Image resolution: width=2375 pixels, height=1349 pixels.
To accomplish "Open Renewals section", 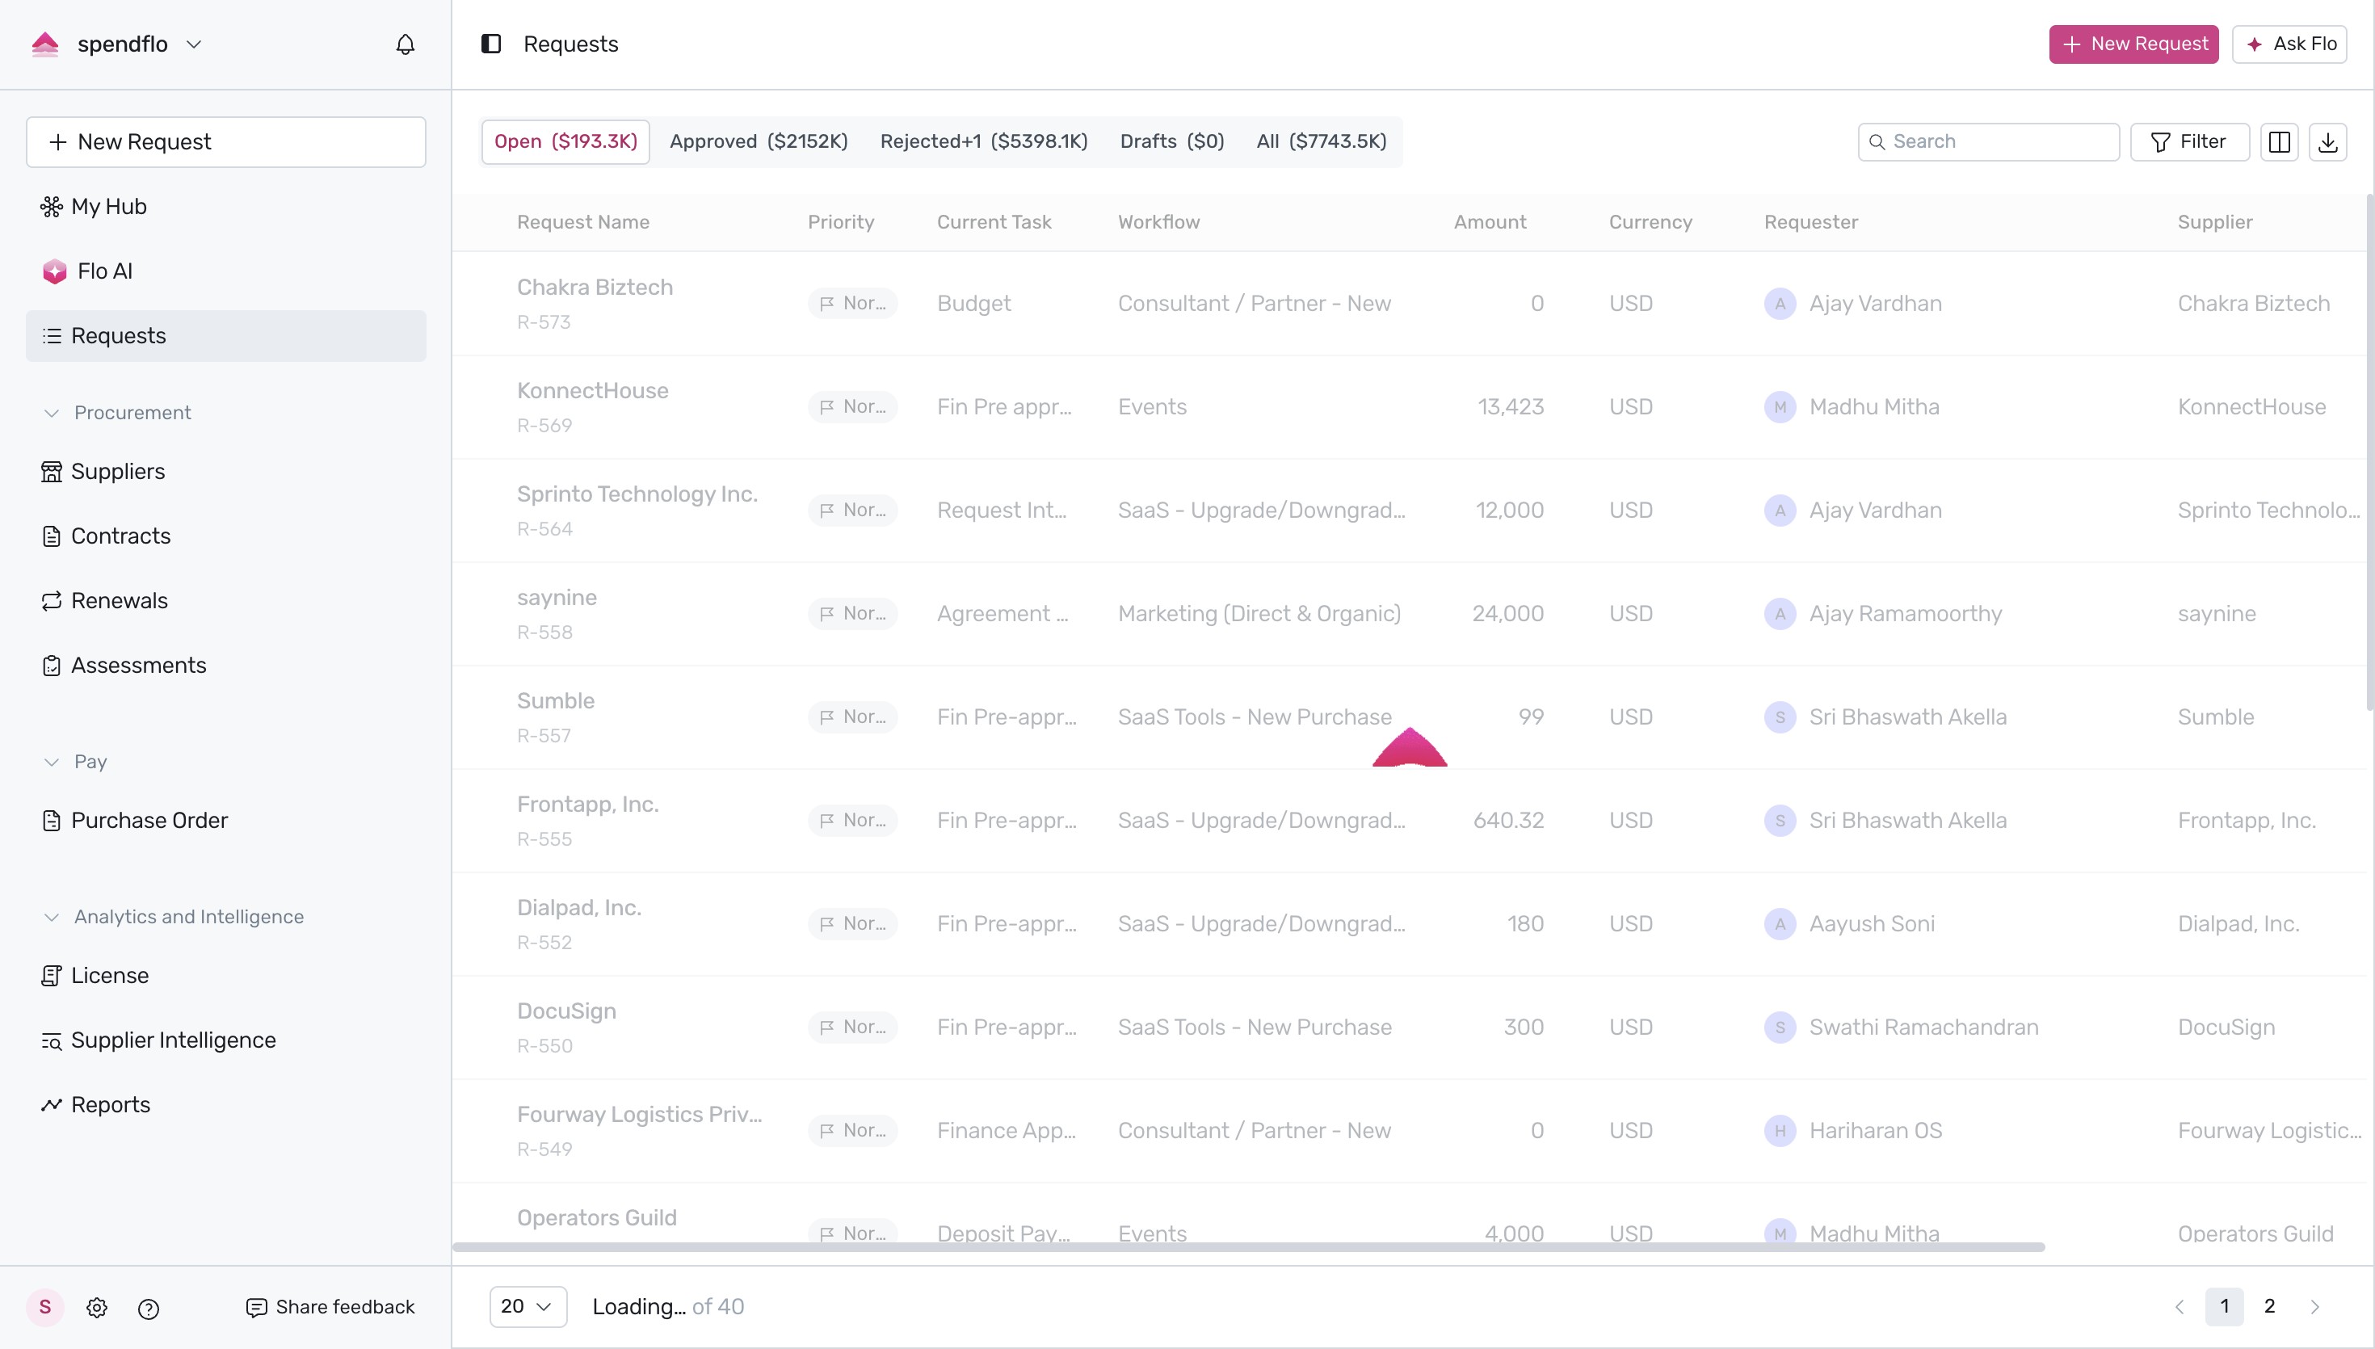I will pyautogui.click(x=226, y=600).
